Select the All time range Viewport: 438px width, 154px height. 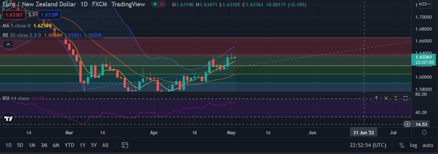(105, 145)
